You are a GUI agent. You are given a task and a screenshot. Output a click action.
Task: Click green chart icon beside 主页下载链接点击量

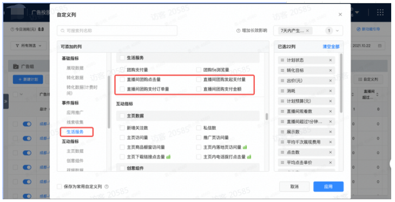[x=168, y=157]
